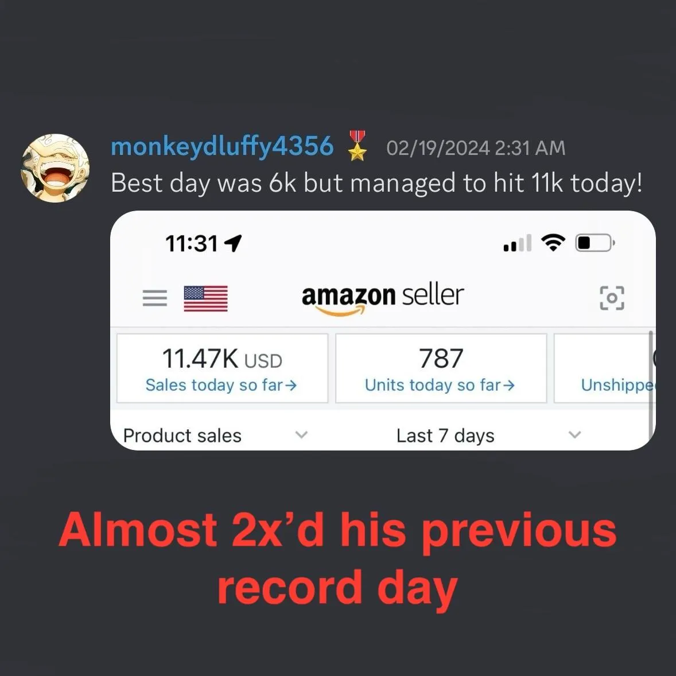Tap the US flag marketplace icon
This screenshot has width=676, height=676.
coord(205,298)
